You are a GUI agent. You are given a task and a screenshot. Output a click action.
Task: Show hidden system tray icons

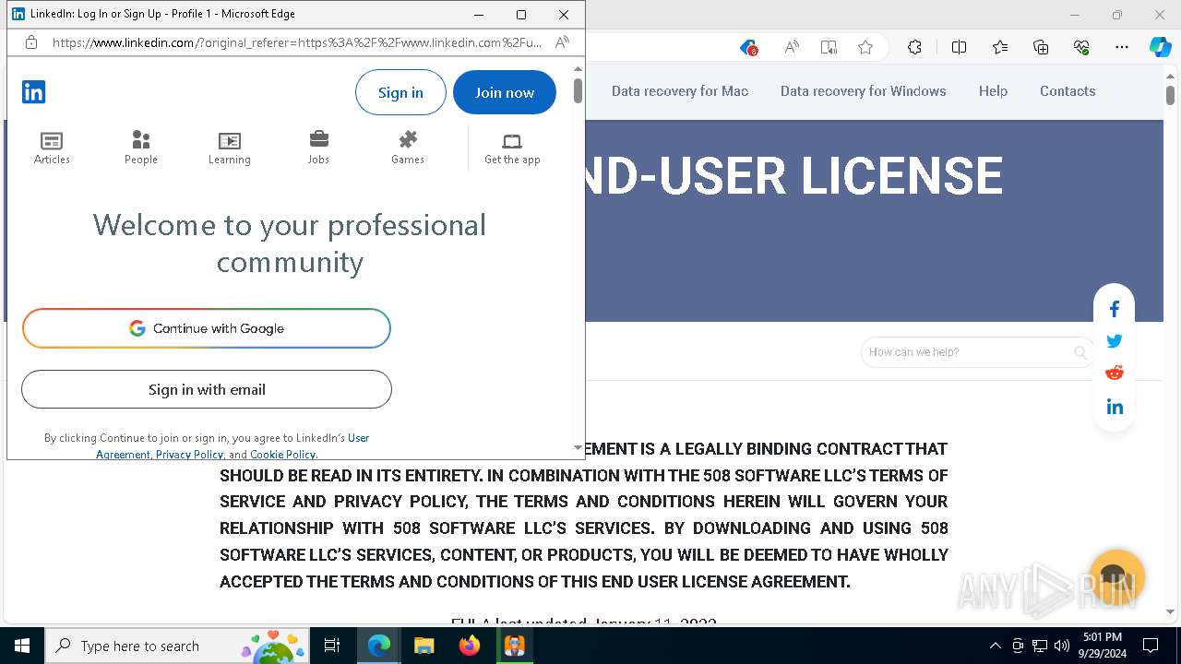click(995, 646)
